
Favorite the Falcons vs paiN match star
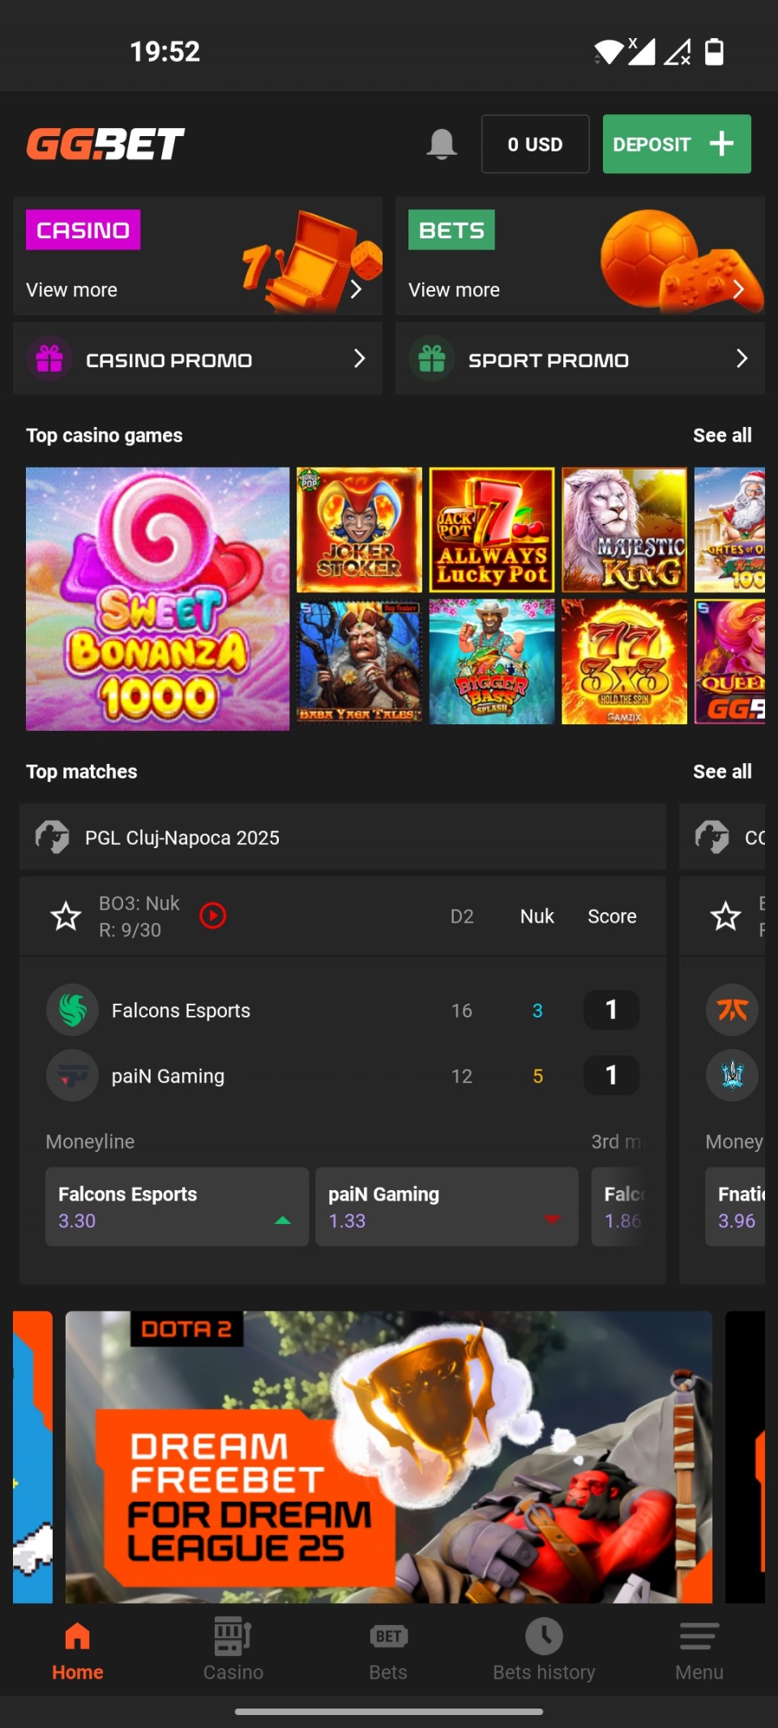[66, 916]
